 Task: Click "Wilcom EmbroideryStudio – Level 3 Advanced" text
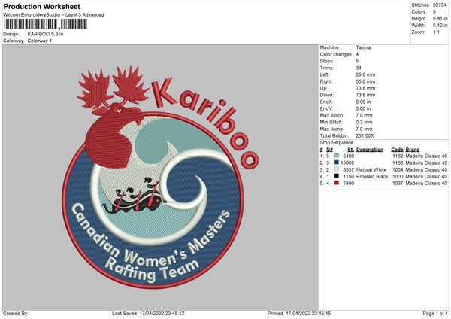pos(53,15)
